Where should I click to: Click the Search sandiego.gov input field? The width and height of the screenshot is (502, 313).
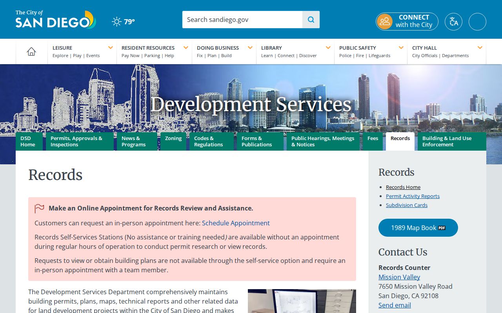(242, 20)
